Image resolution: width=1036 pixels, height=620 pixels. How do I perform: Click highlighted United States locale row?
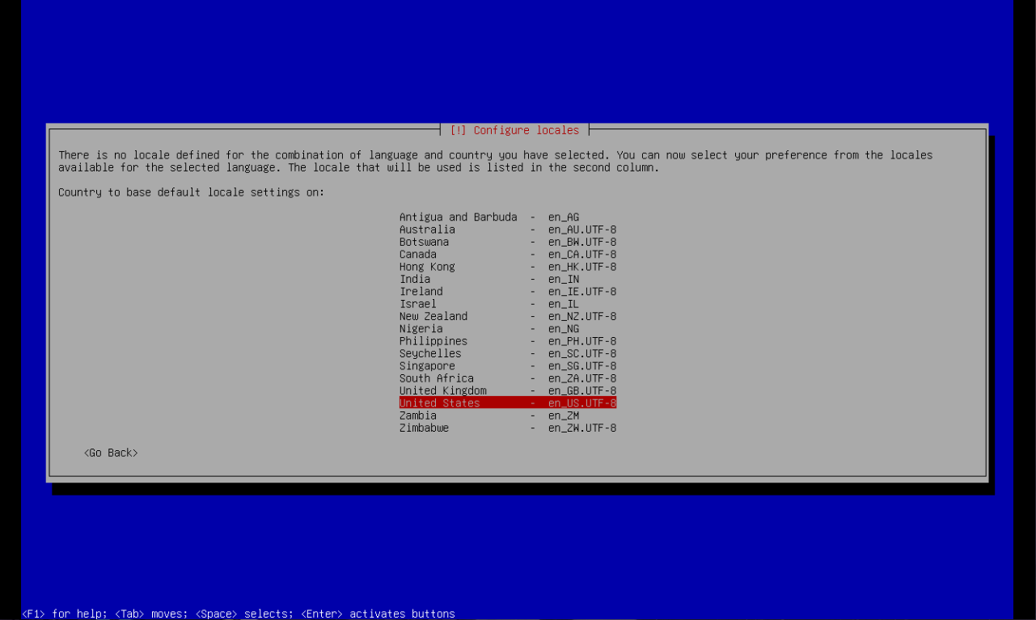point(507,403)
